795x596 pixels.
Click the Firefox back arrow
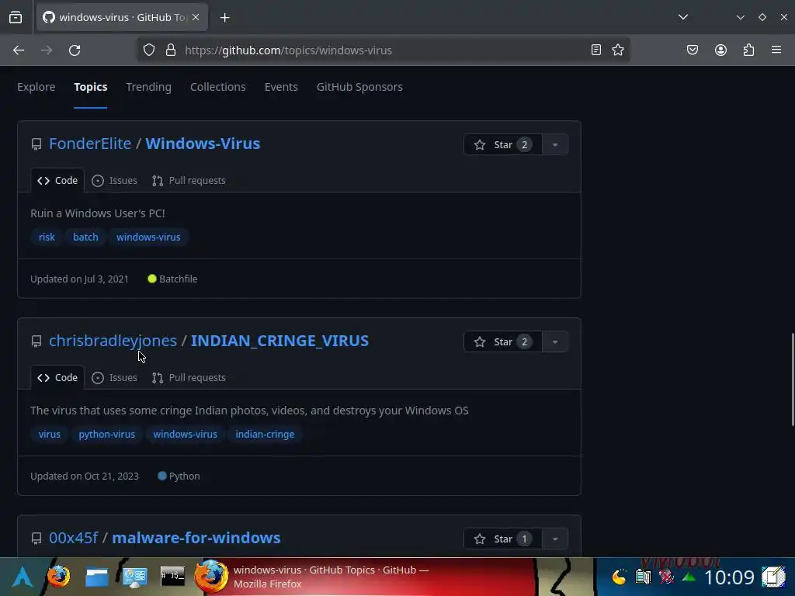point(19,50)
